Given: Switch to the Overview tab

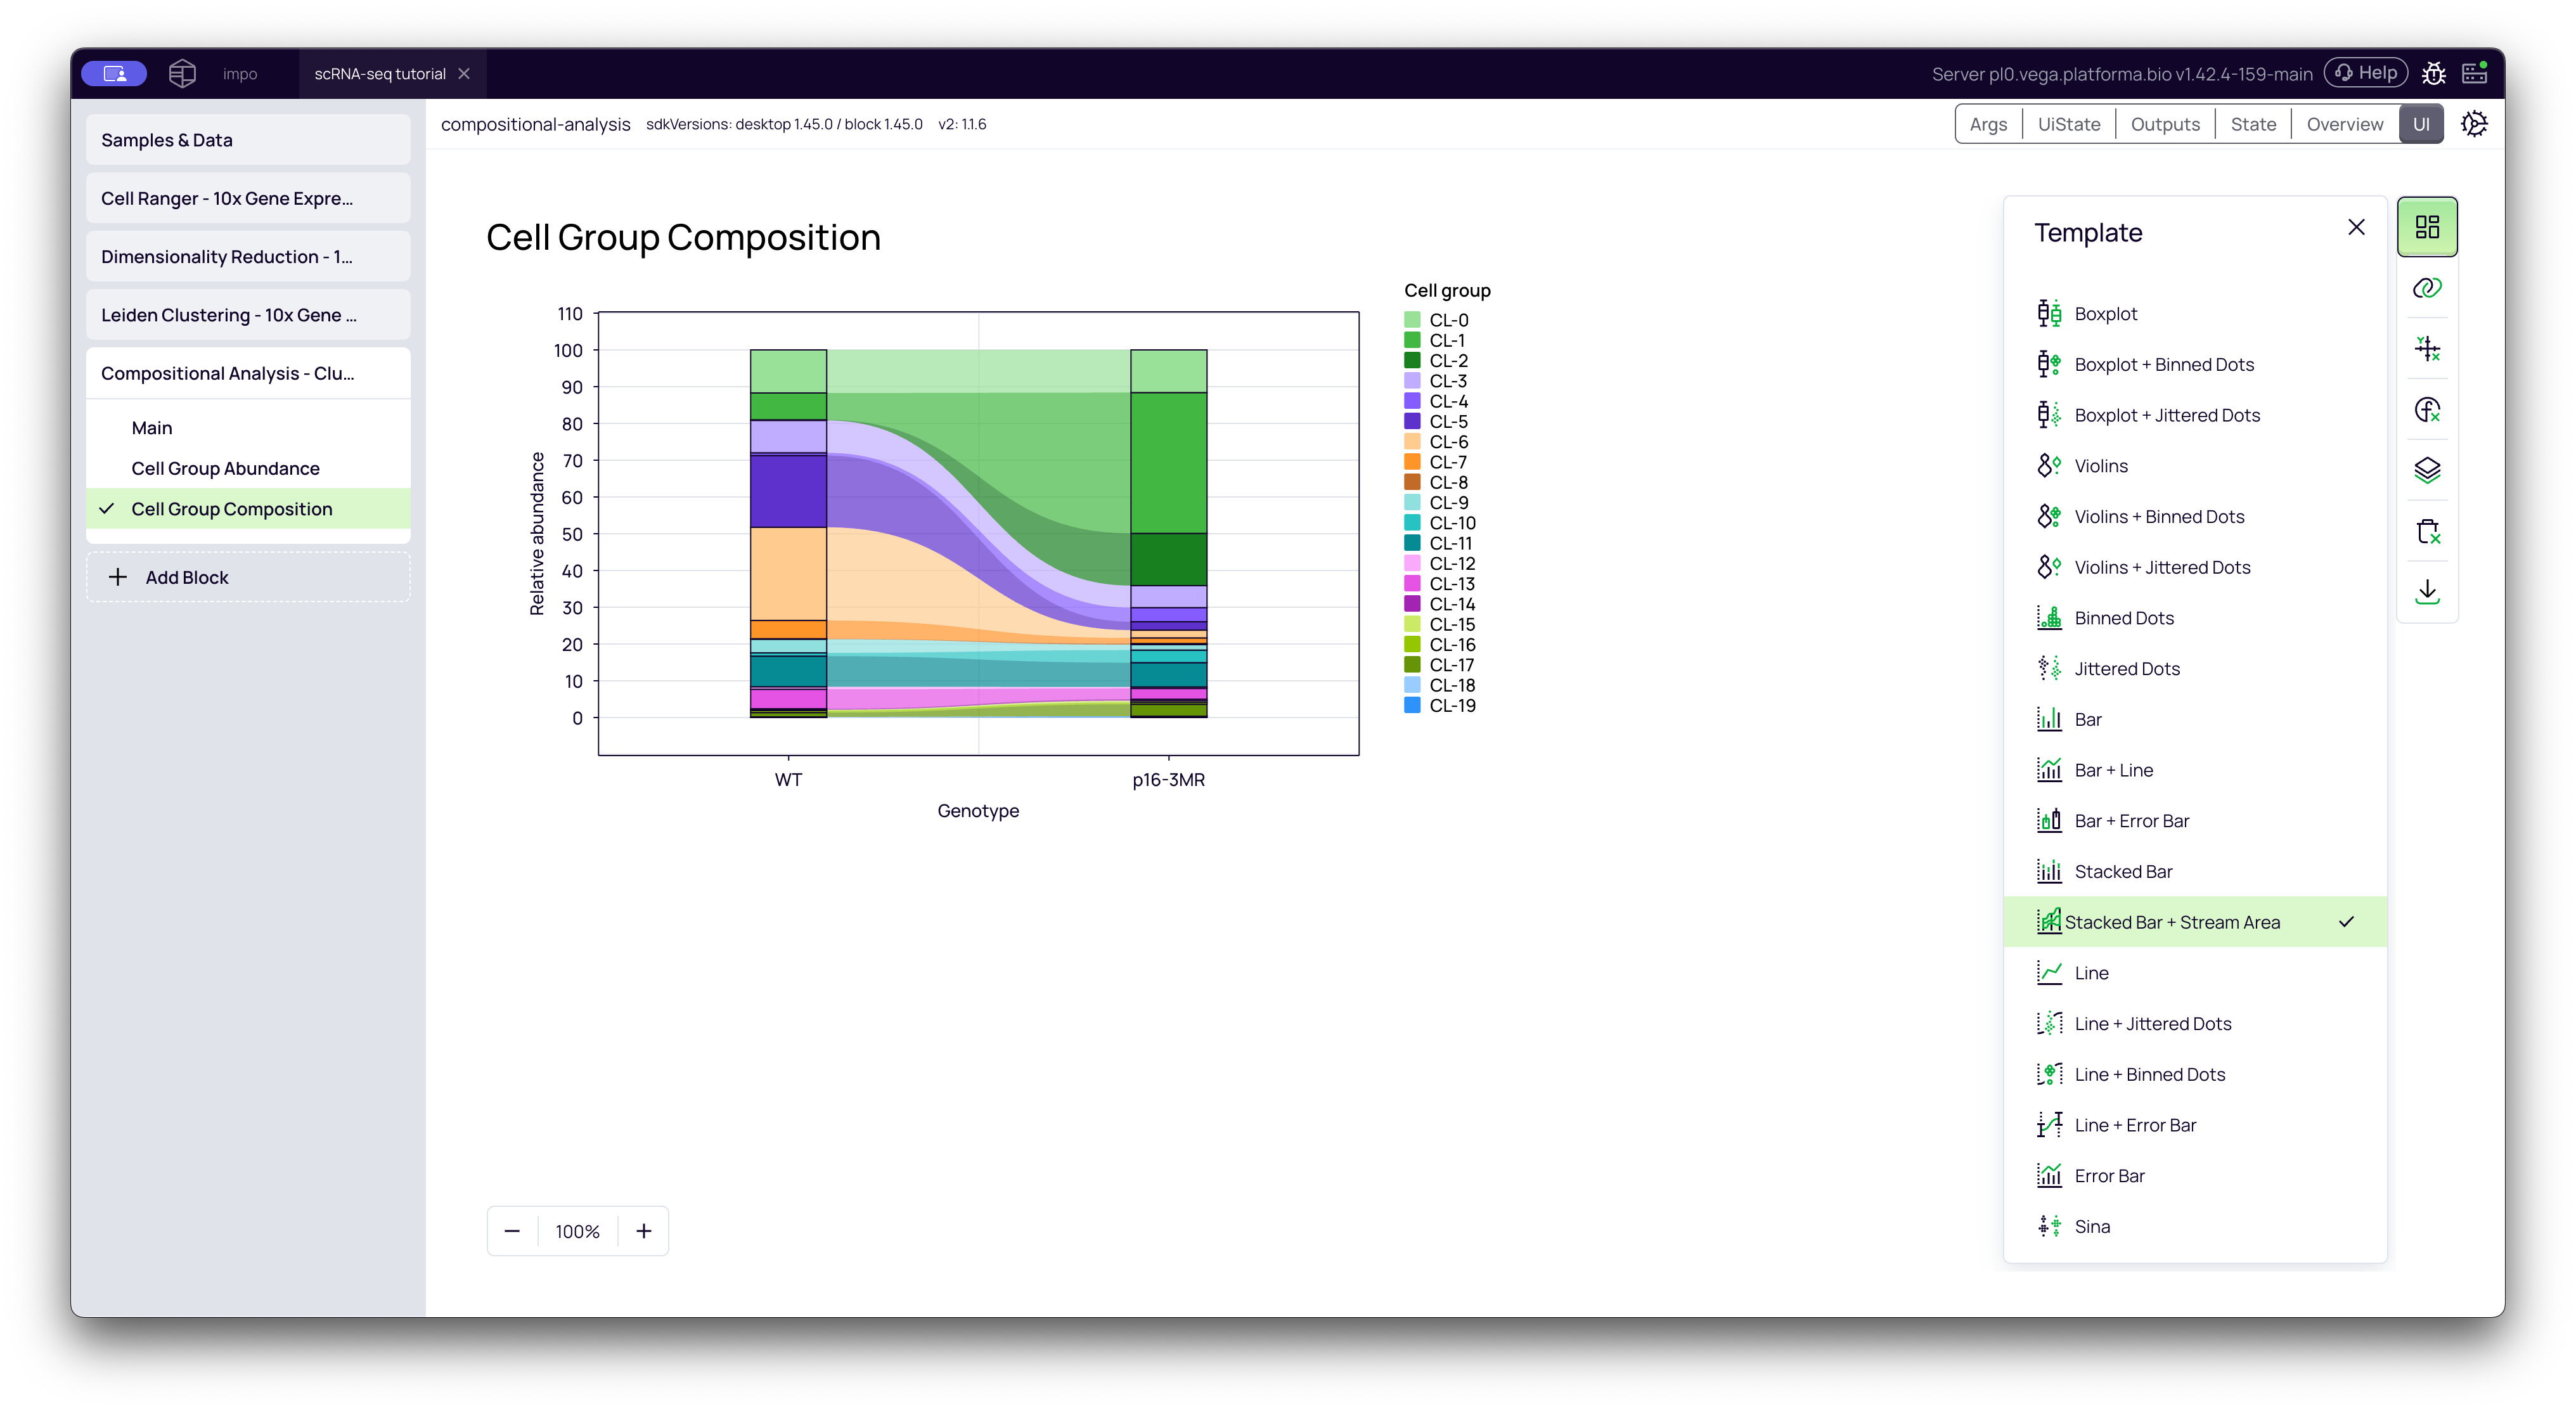Looking at the screenshot, I should coord(2344,125).
